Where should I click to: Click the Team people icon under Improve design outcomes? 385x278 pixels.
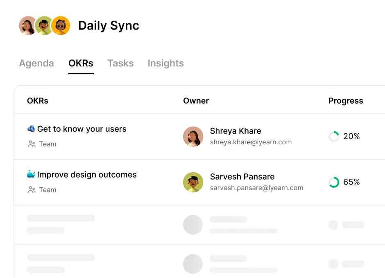(32, 190)
